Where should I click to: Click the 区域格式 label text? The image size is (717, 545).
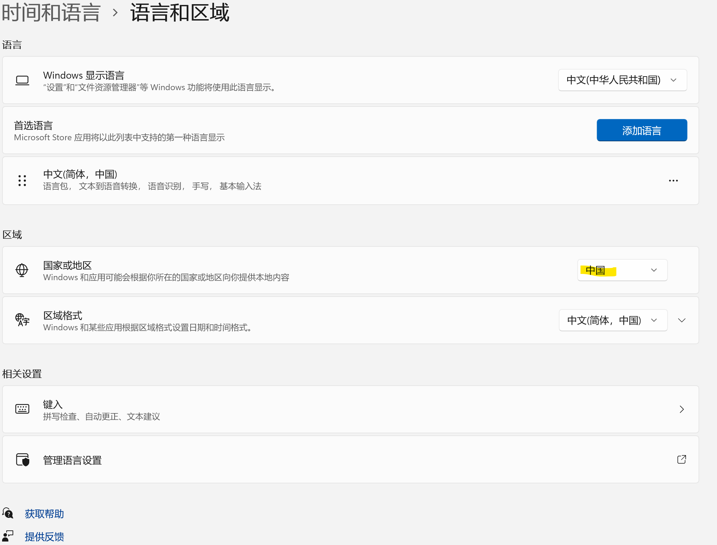[x=63, y=315]
